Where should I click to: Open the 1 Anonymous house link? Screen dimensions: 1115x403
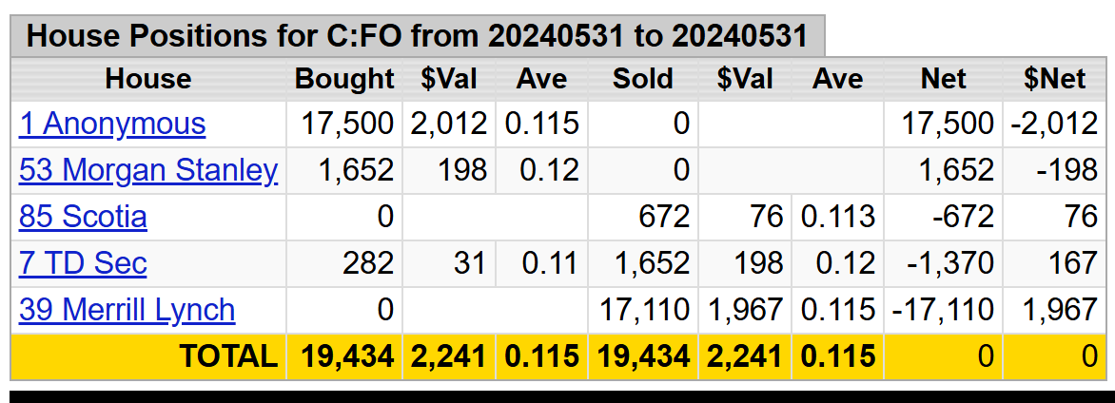click(x=112, y=125)
